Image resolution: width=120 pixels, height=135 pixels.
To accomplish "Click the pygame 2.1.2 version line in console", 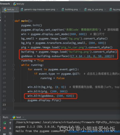I will coord(48,127).
